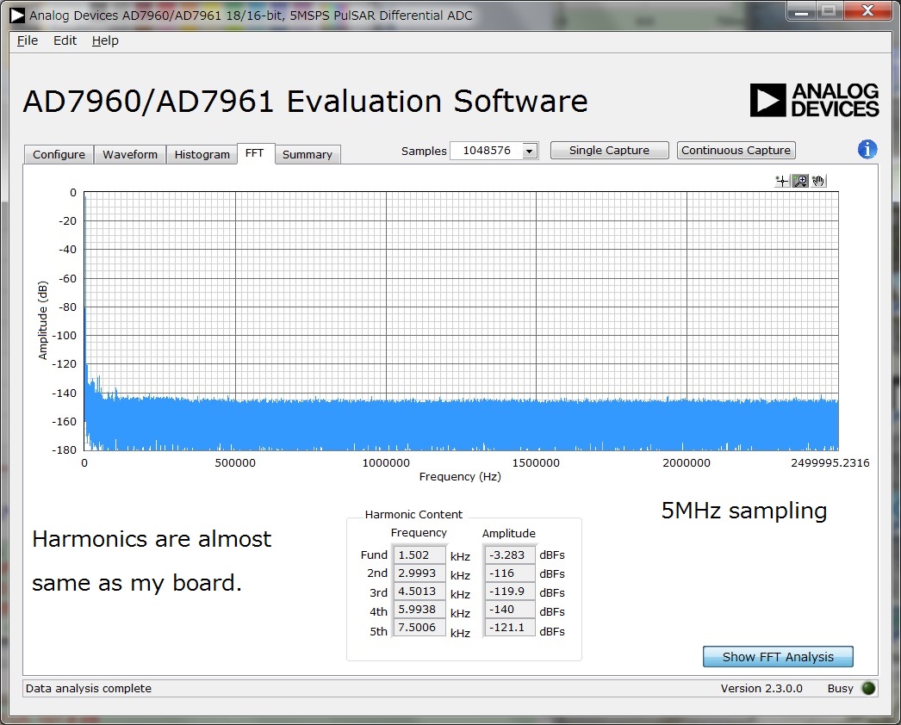The width and height of the screenshot is (901, 725).
Task: Click the x-axis start label 0
Action: tap(84, 463)
